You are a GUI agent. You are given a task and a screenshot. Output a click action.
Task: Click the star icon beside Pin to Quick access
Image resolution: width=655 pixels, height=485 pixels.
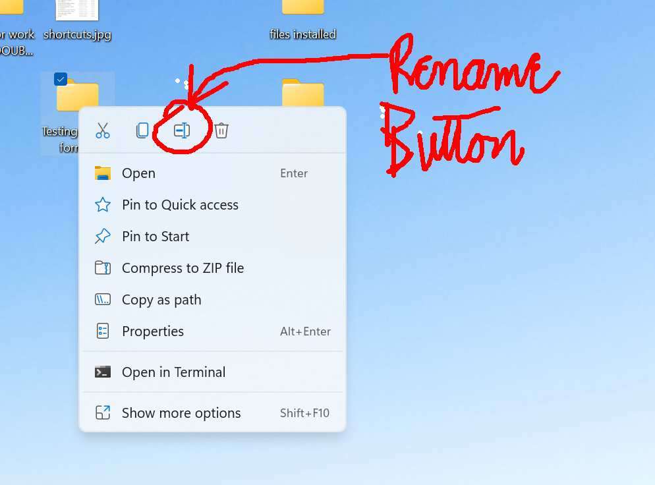coord(103,205)
